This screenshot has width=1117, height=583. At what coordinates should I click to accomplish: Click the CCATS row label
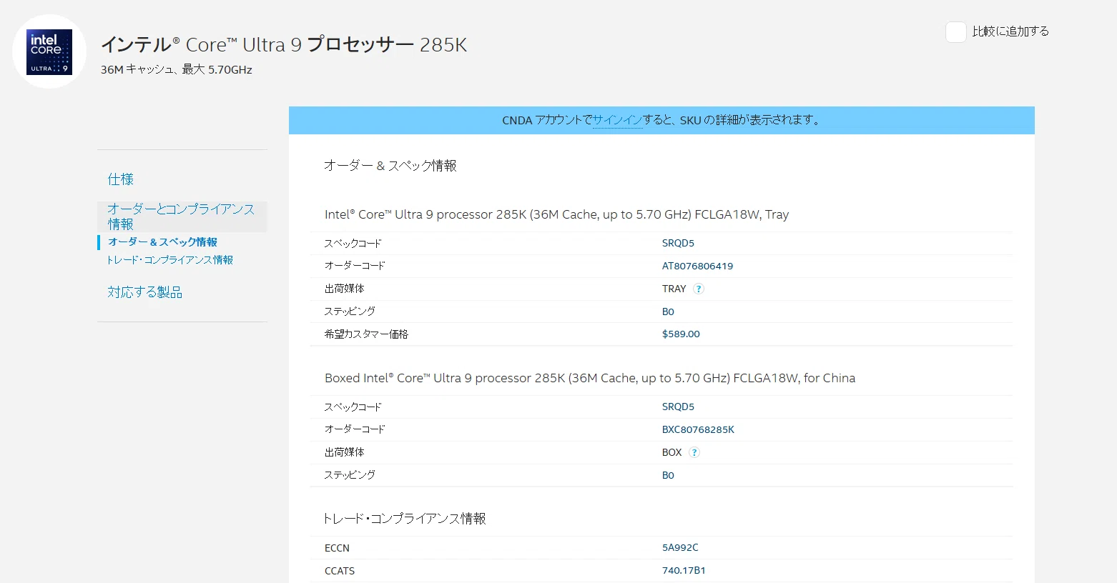pos(340,571)
